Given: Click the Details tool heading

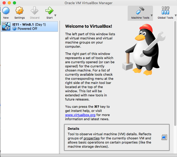Looking at the screenshot, I should (x=73, y=129).
